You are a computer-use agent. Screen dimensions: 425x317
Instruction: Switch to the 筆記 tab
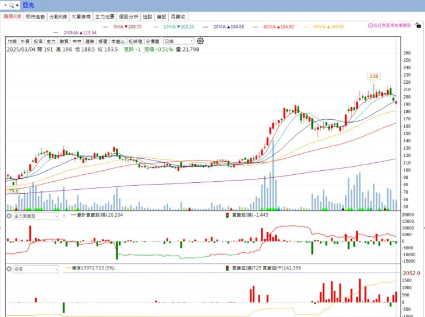[161, 17]
